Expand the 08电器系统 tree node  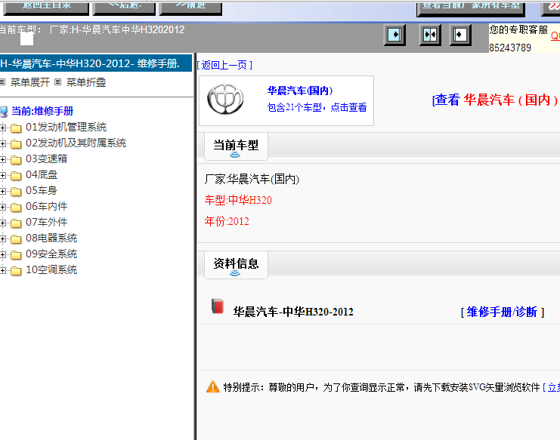point(3,238)
